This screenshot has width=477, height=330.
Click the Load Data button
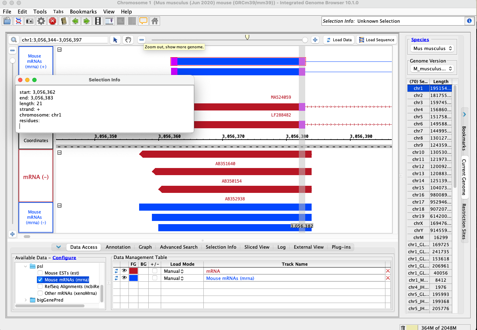coord(339,40)
